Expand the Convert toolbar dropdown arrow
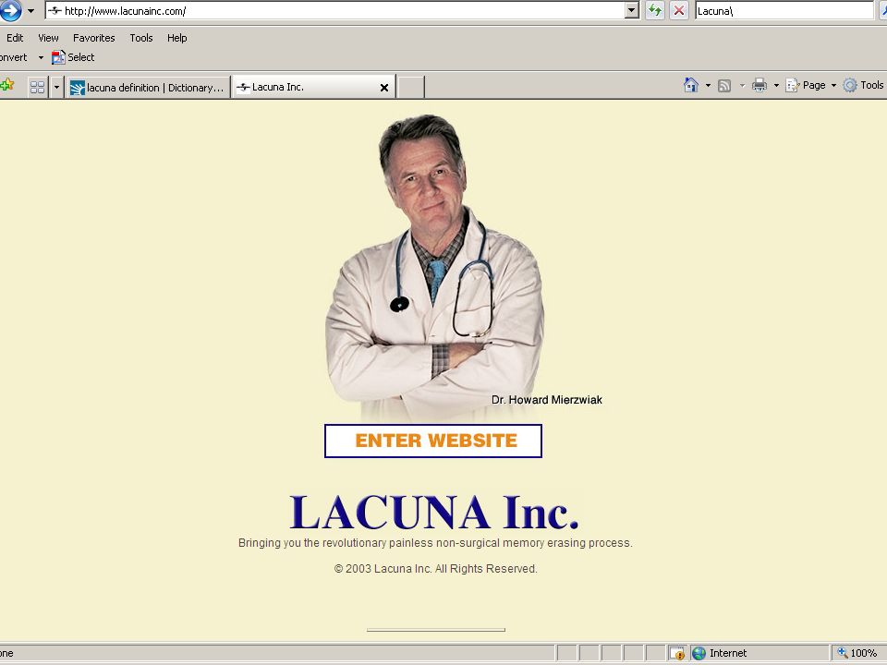The height and width of the screenshot is (665, 887). point(41,57)
